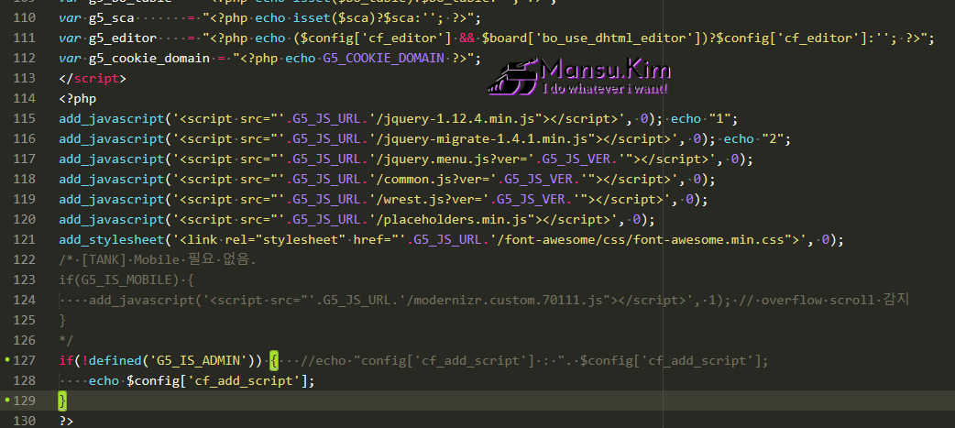Click 'placeholders.min.js' on line 120
Viewport: 955px width, 428px height.
pos(456,219)
